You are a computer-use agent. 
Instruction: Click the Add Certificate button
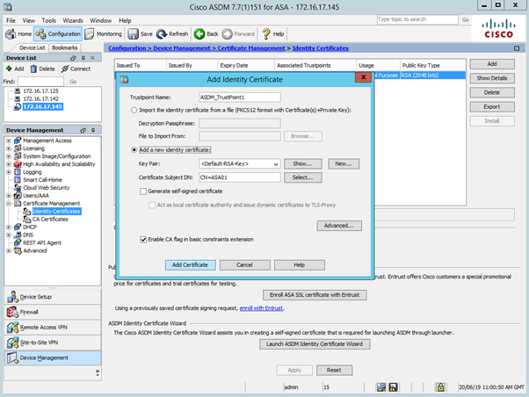coord(190,264)
